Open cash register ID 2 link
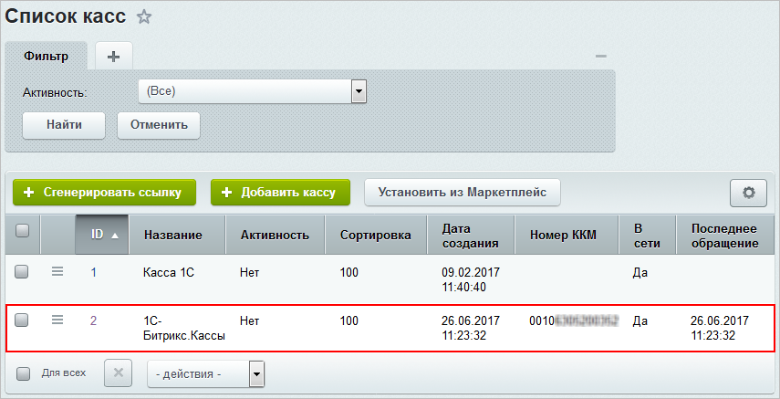The width and height of the screenshot is (780, 399). coord(93,320)
